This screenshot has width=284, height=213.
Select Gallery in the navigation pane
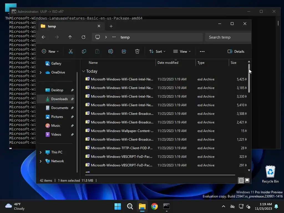[x=56, y=64]
